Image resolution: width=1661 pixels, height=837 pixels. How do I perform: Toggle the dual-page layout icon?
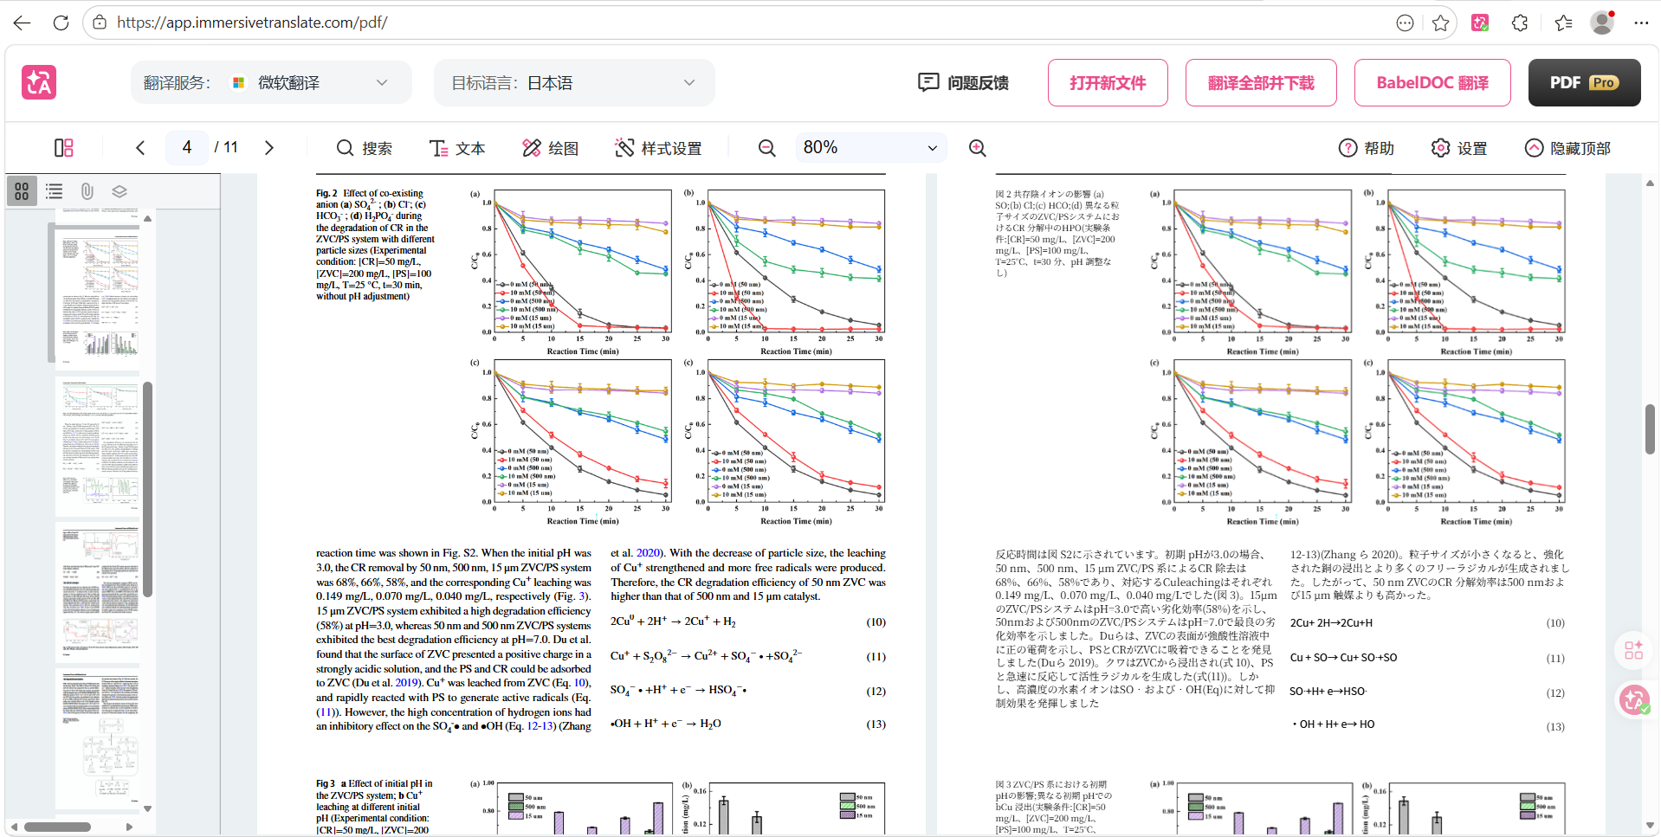click(63, 148)
